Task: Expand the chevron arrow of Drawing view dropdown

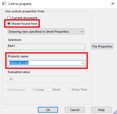Action: pos(82,32)
